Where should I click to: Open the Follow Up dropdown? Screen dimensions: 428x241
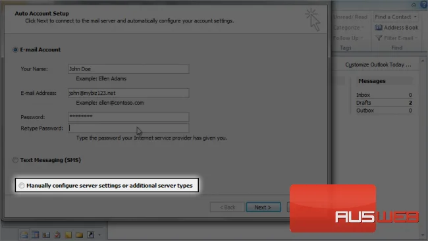(x=348, y=38)
